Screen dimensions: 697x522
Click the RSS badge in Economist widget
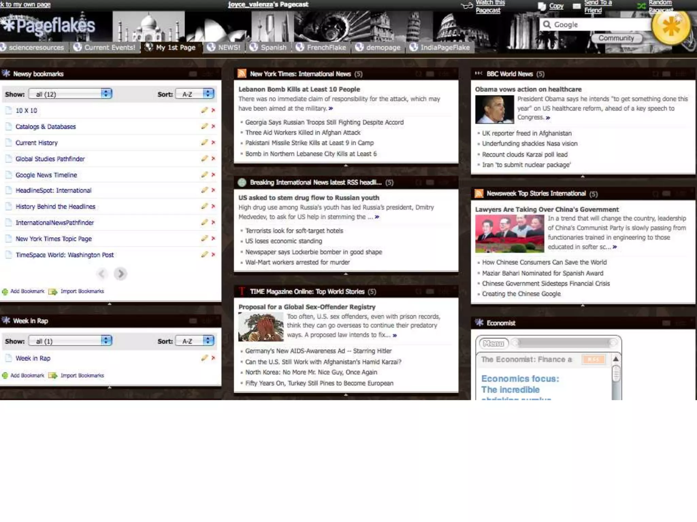click(594, 360)
